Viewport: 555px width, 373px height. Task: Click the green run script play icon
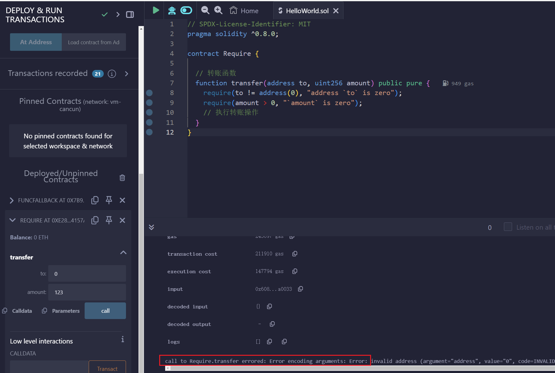tap(155, 10)
